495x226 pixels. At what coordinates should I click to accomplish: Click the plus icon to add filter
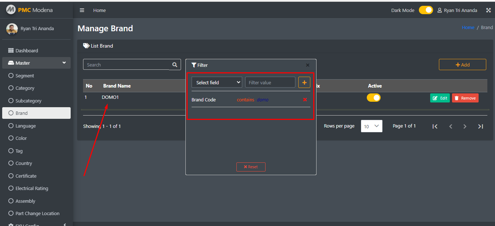304,82
